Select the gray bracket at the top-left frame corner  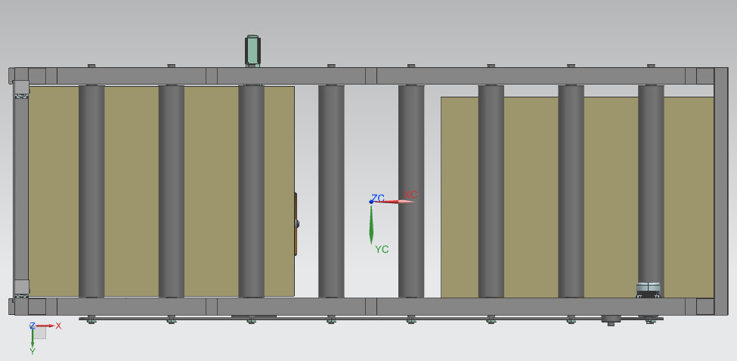pos(20,88)
